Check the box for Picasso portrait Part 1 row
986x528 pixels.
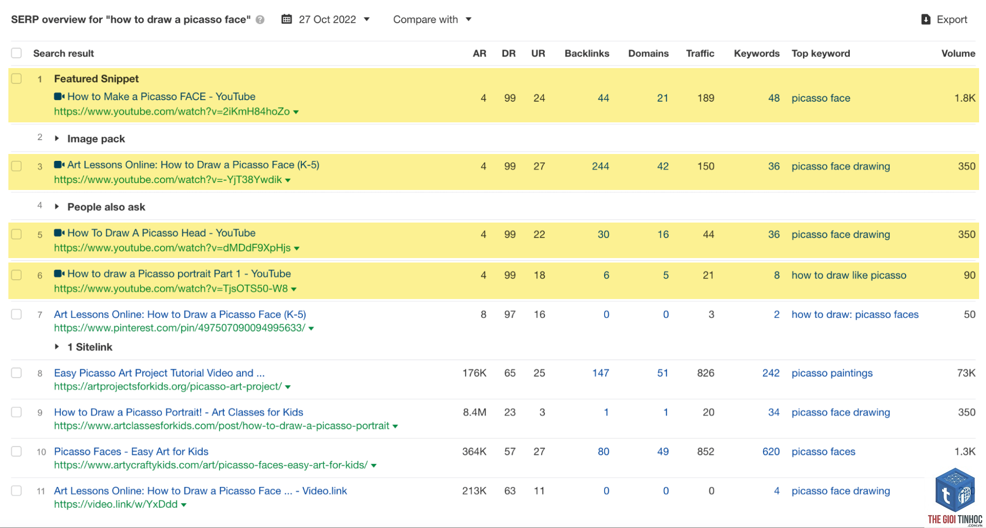point(16,275)
